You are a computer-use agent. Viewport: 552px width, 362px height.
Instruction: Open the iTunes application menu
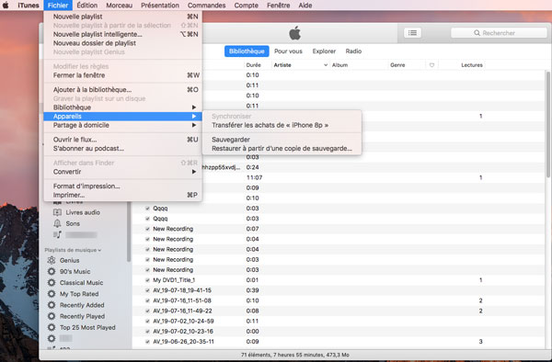pos(29,6)
